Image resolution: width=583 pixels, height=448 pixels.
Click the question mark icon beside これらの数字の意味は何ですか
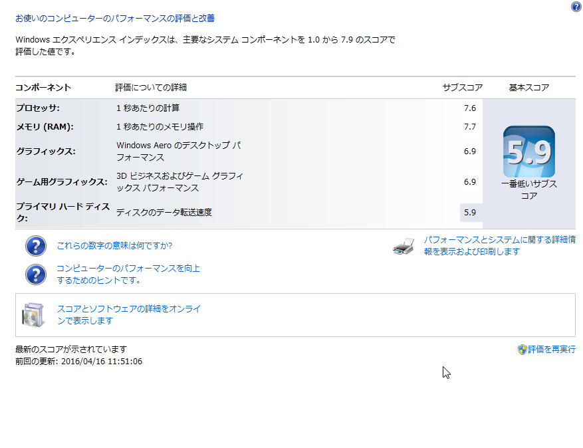click(36, 246)
